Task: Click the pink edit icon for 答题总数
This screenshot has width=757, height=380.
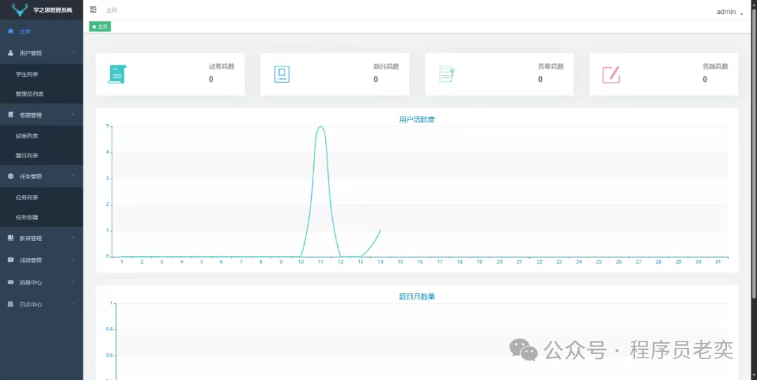Action: [611, 75]
